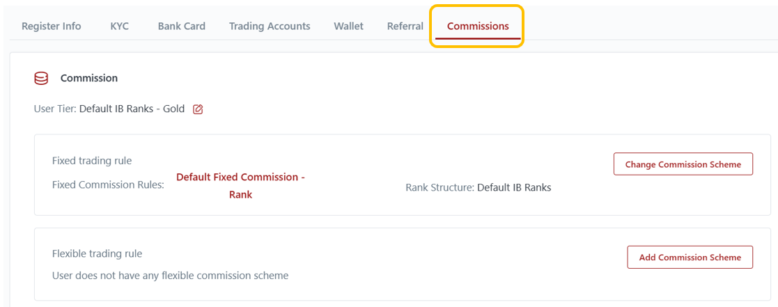778x307 pixels.
Task: Click the Fixed trading rule label
Action: [x=92, y=161]
